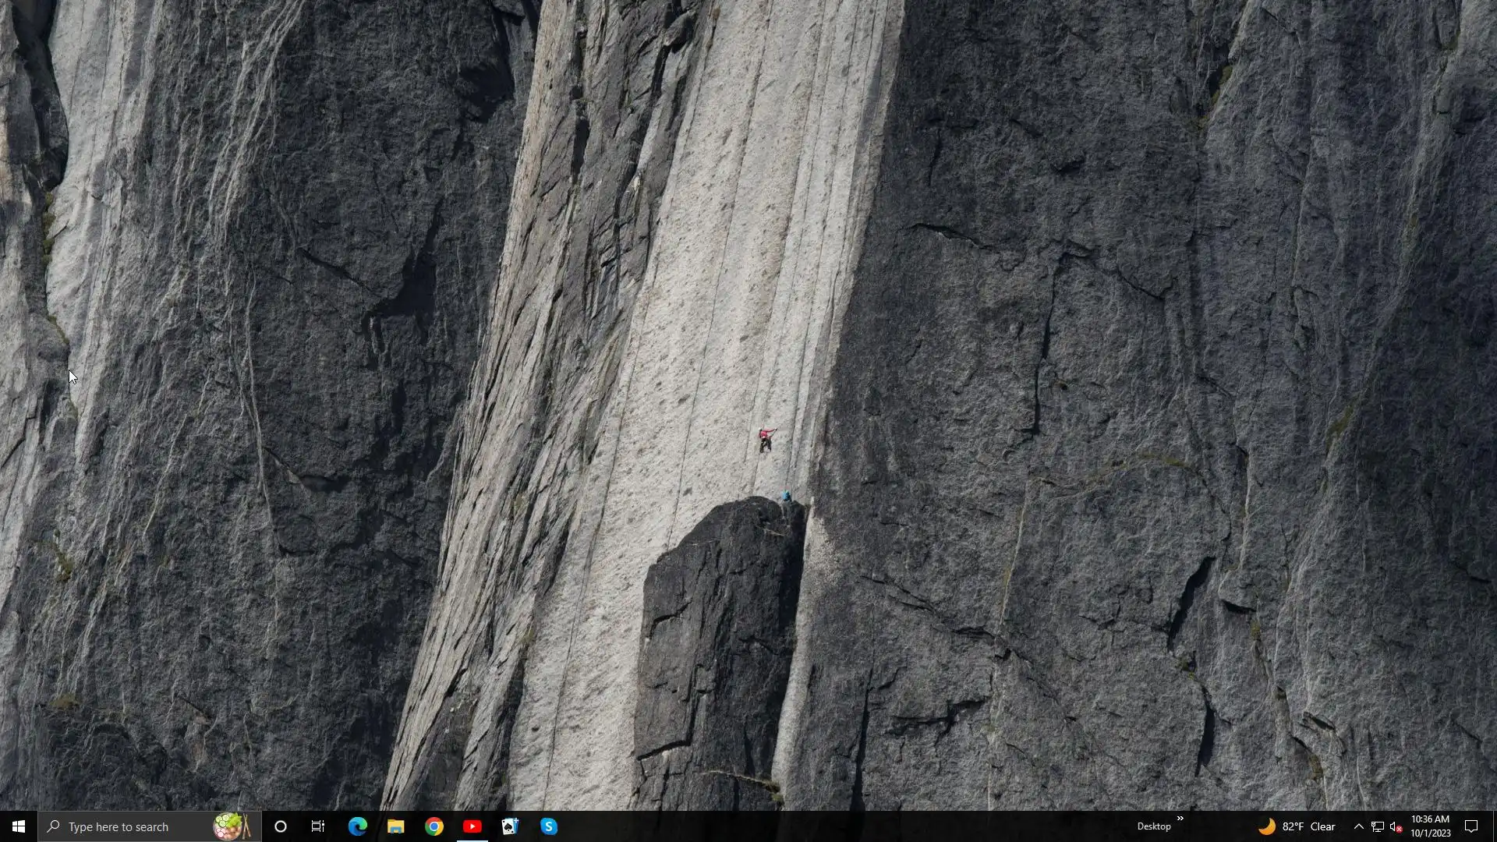Click the search highlights food image
Image resolution: width=1497 pixels, height=842 pixels.
[x=232, y=826]
